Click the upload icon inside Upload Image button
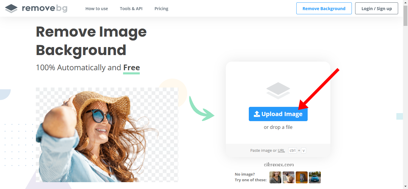 coord(257,114)
